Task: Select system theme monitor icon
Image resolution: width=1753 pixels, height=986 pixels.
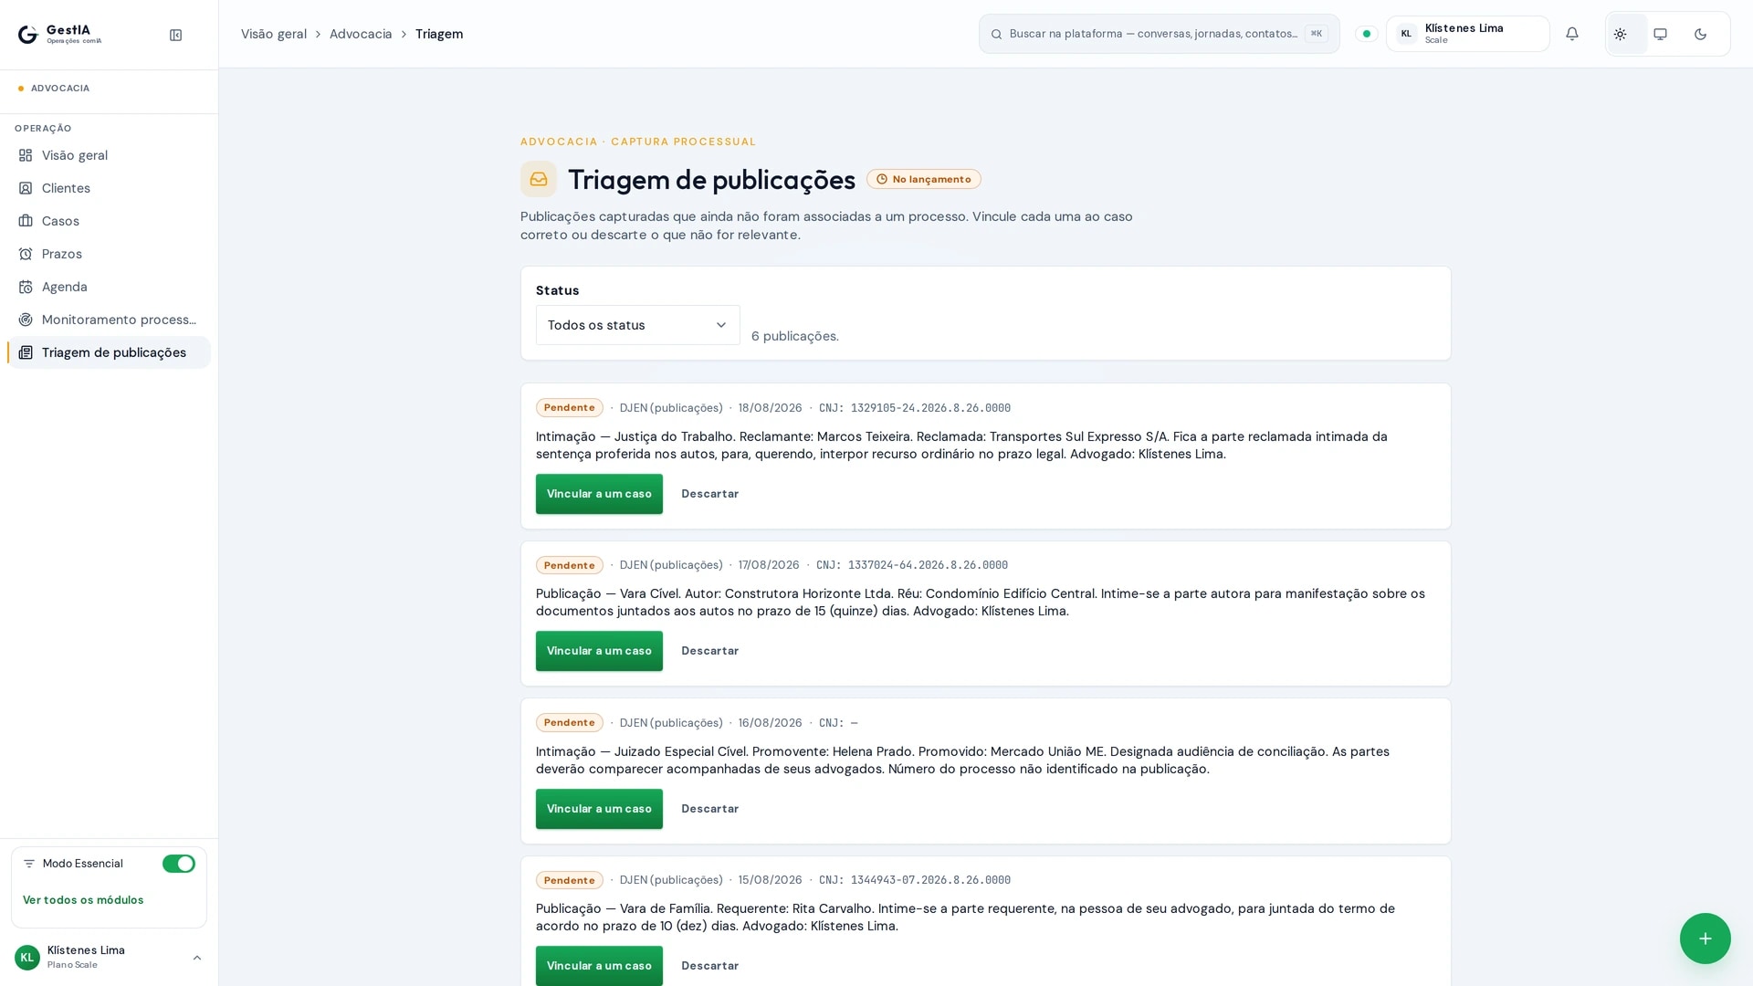Action: [x=1660, y=34]
